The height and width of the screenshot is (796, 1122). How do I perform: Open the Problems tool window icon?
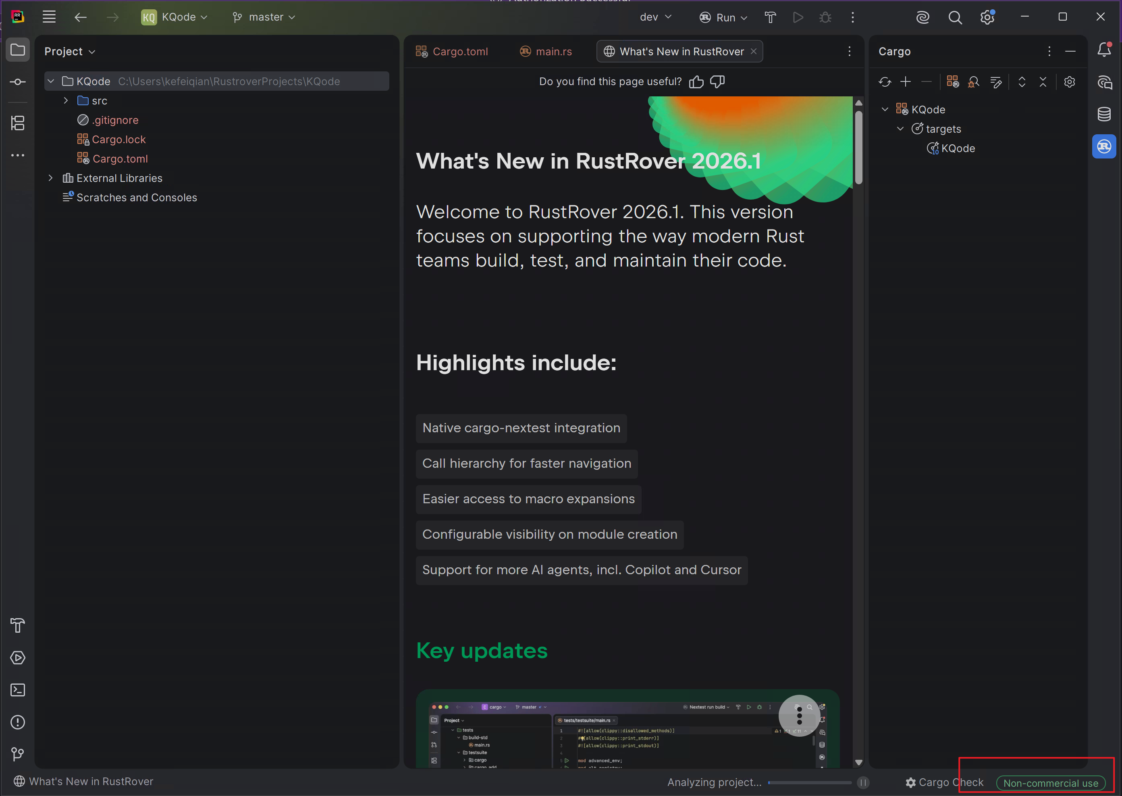pyautogui.click(x=18, y=722)
